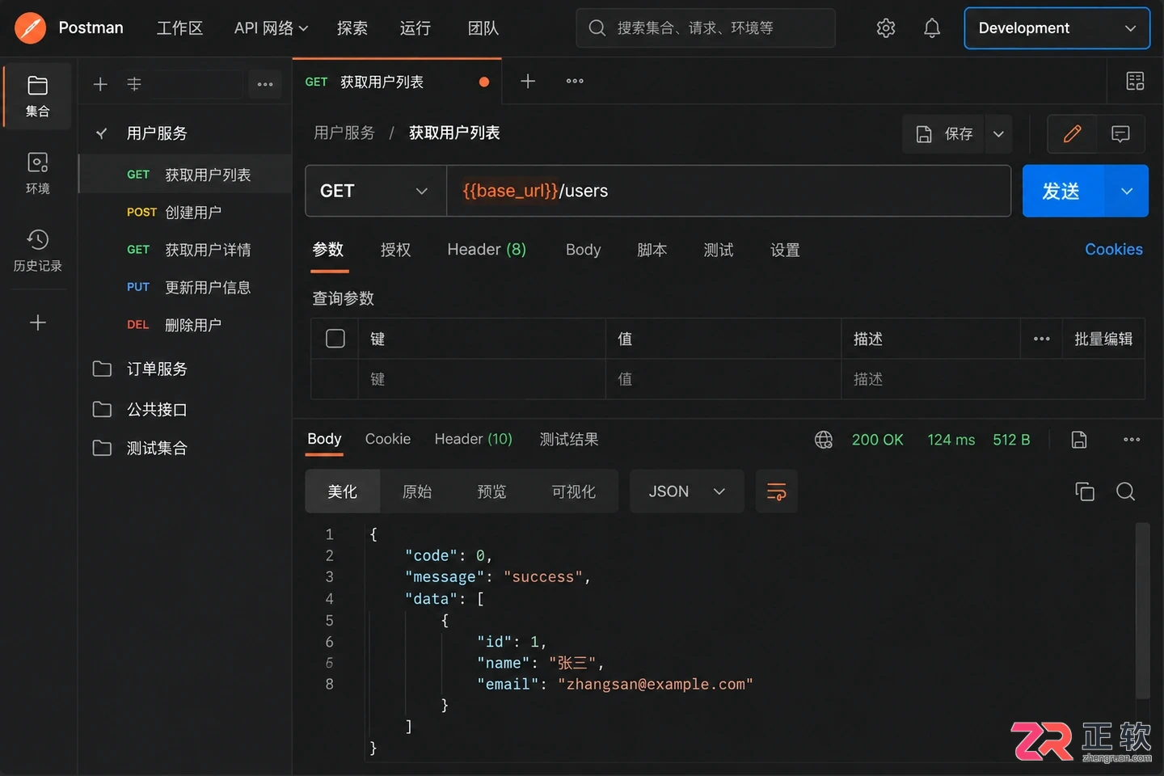Image resolution: width=1164 pixels, height=776 pixels.
Task: Switch to the request Header (8) tab
Action: (x=487, y=250)
